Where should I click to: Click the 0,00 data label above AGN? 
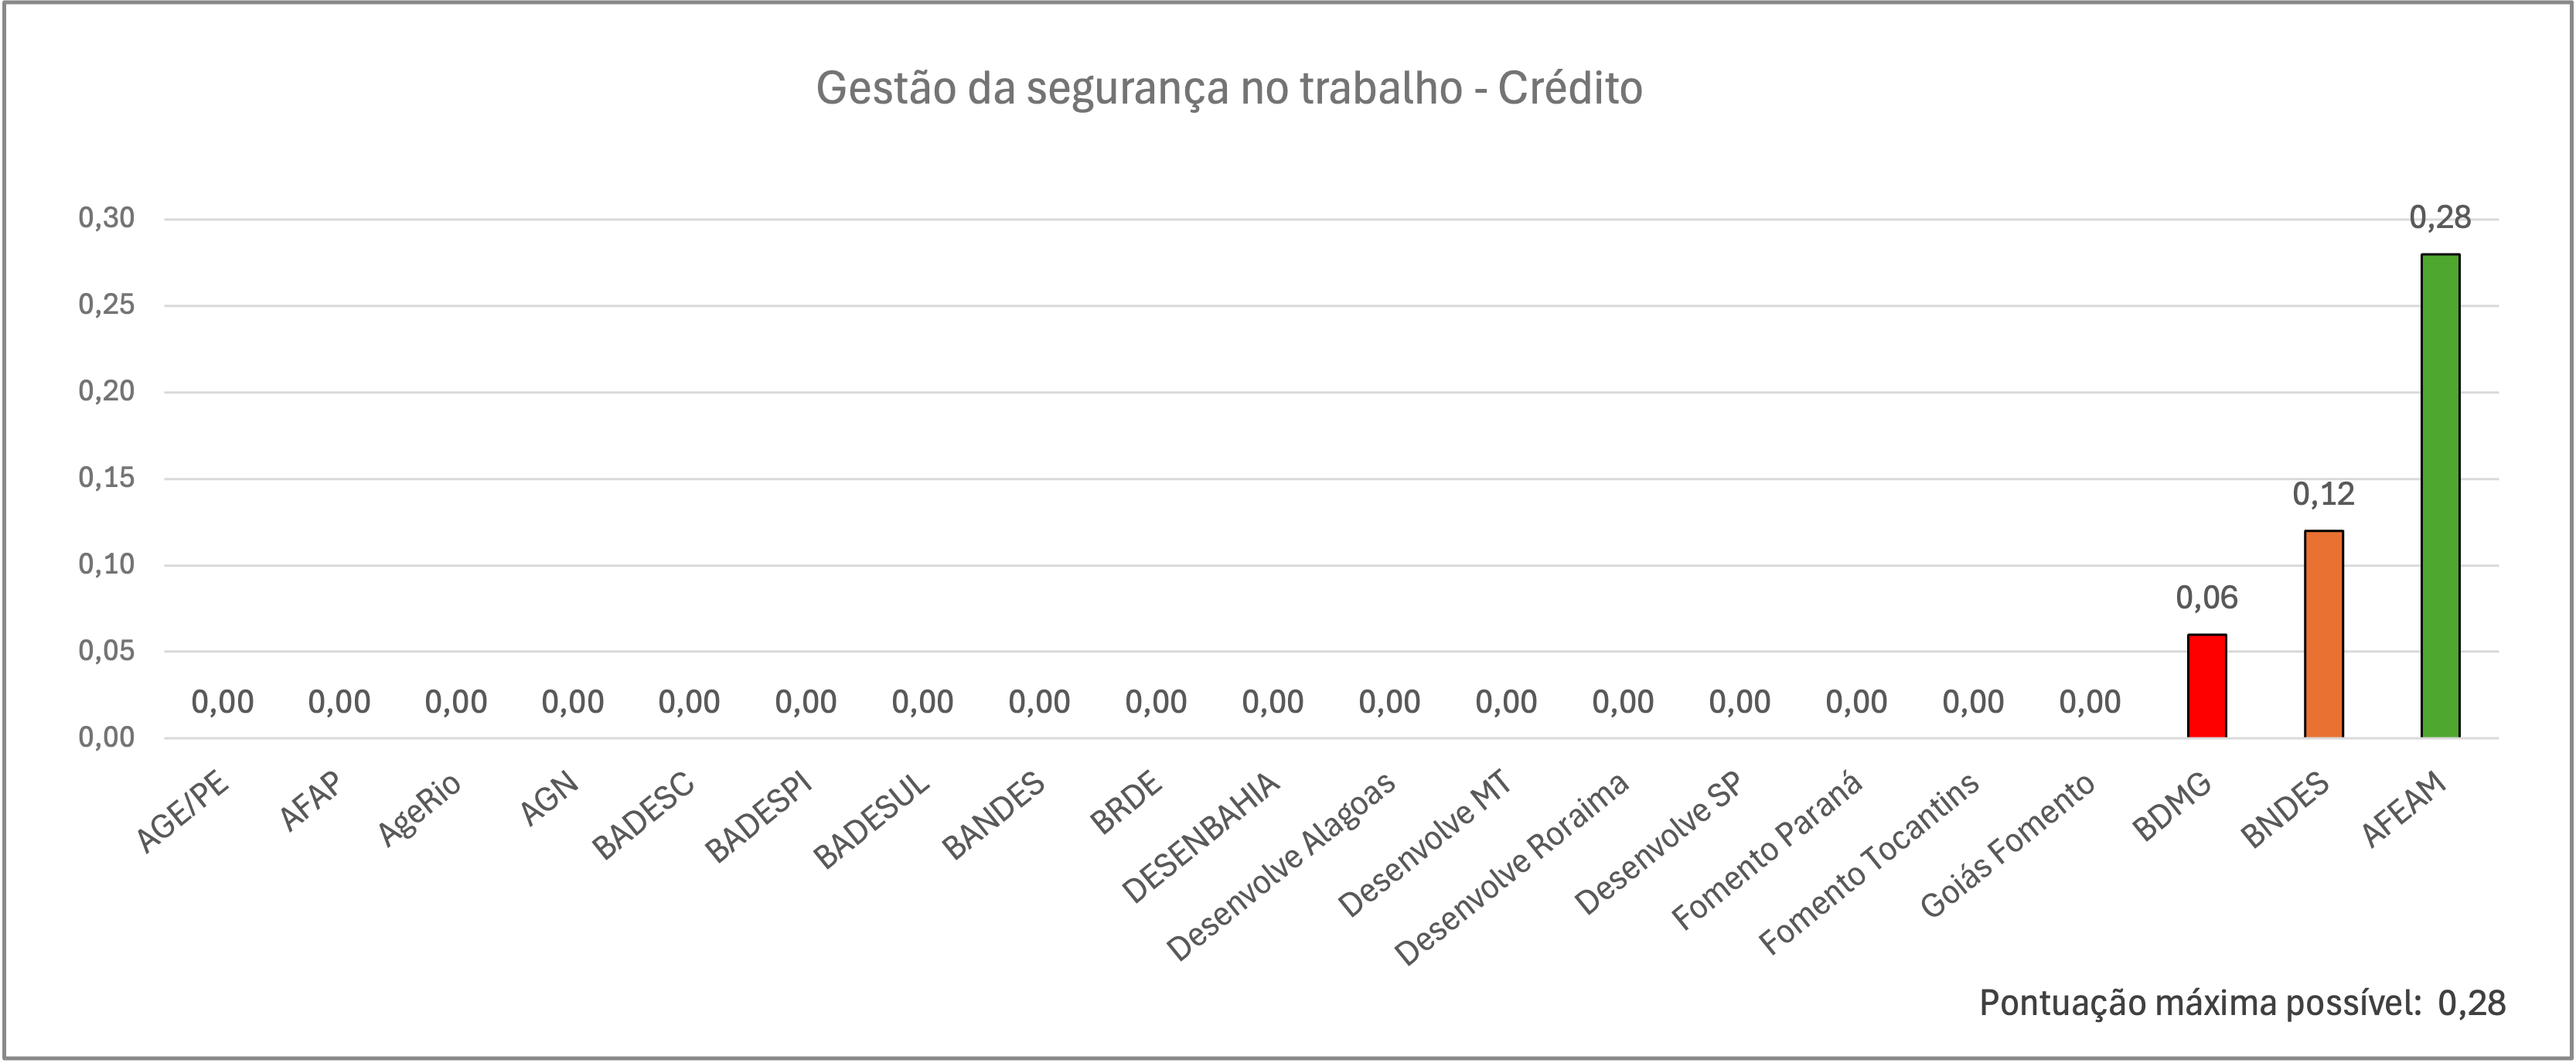pos(572,702)
